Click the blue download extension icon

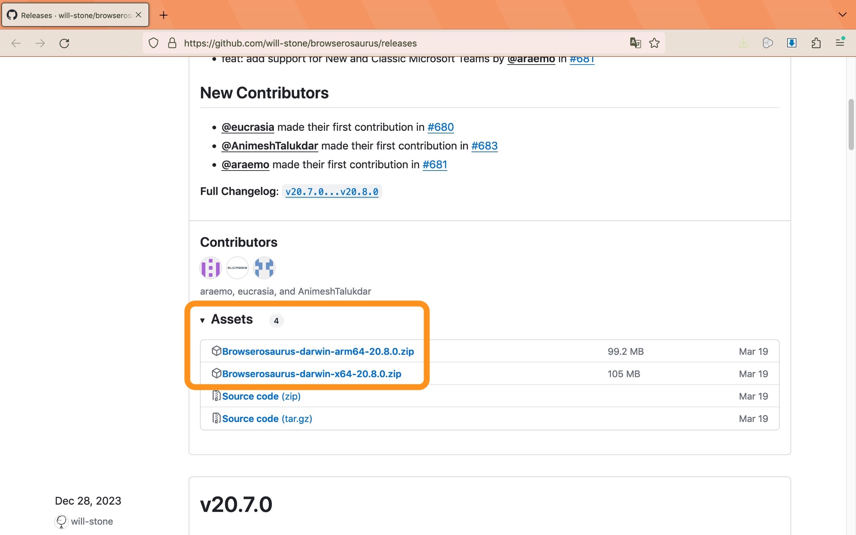791,43
